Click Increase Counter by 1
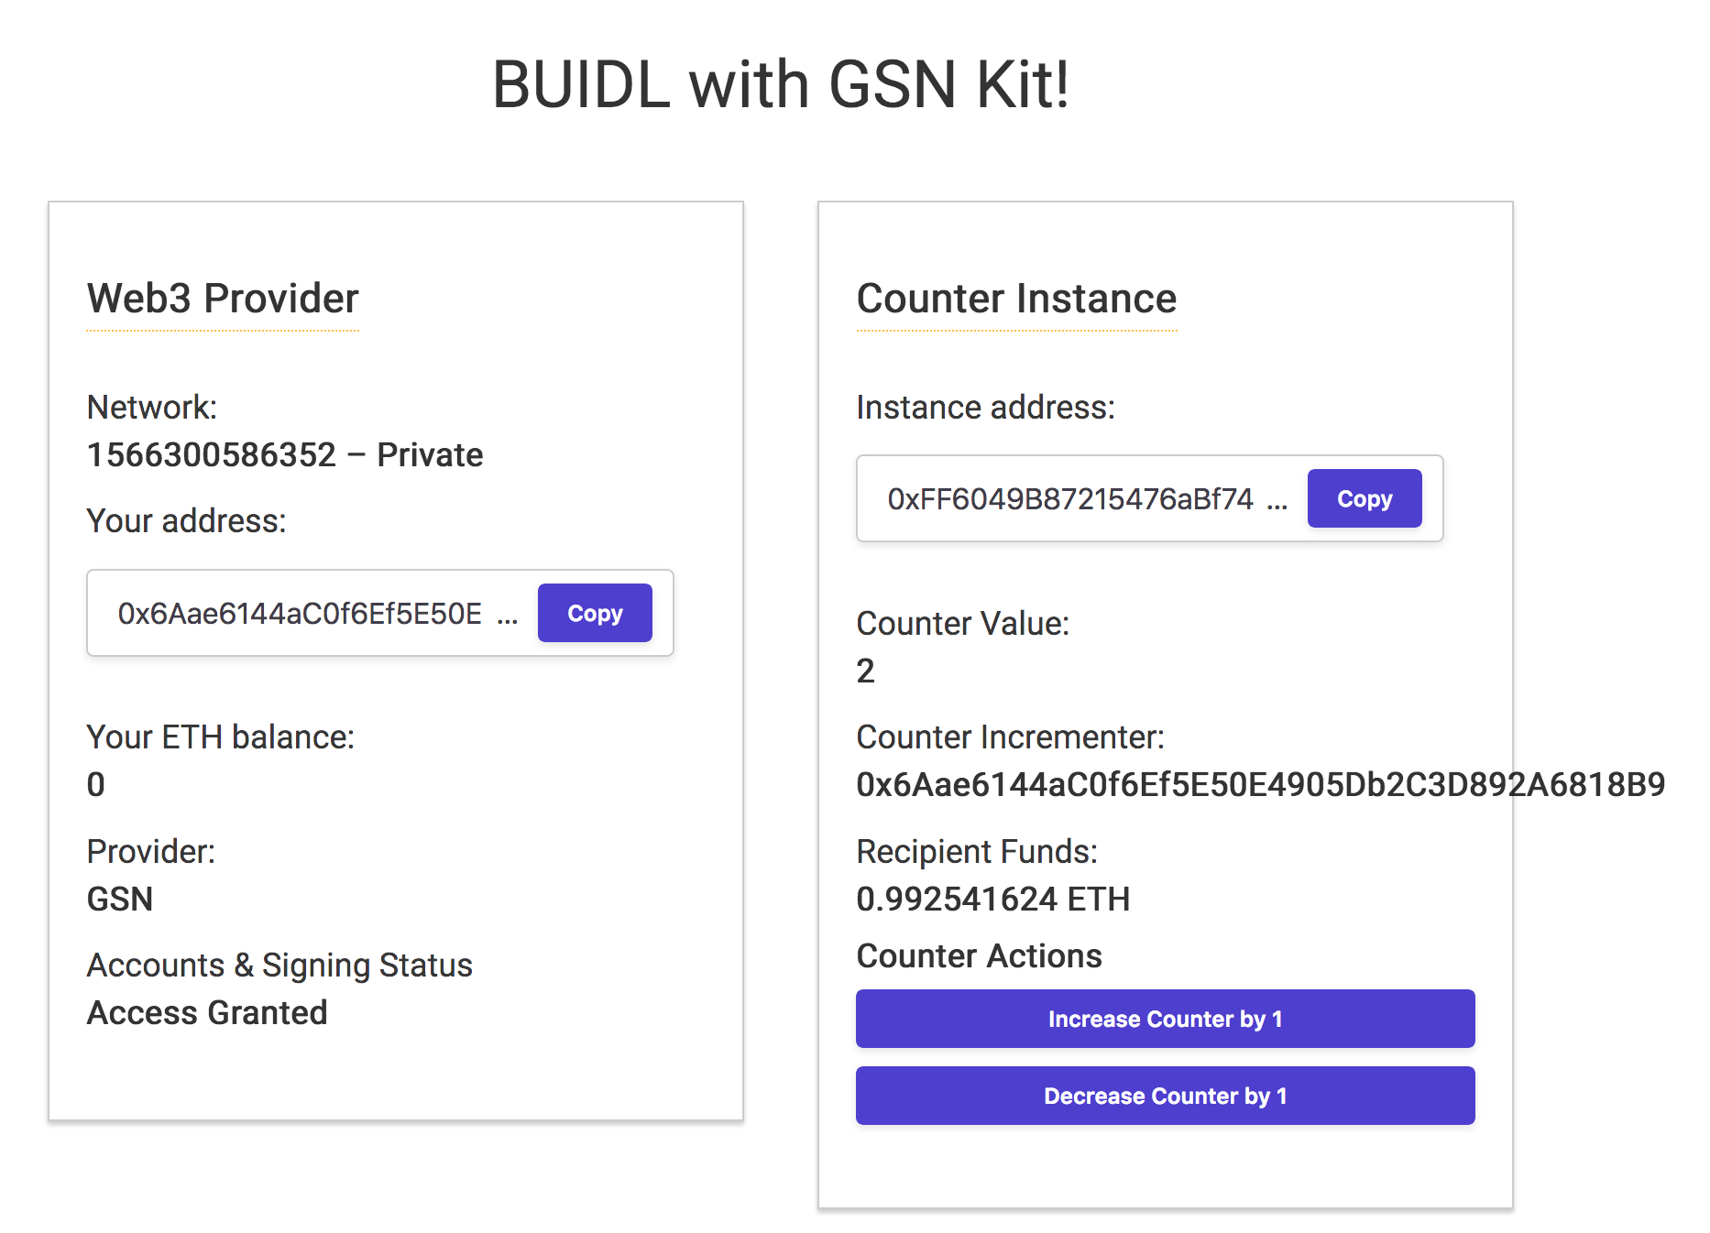1710x1233 pixels. click(x=1164, y=1019)
